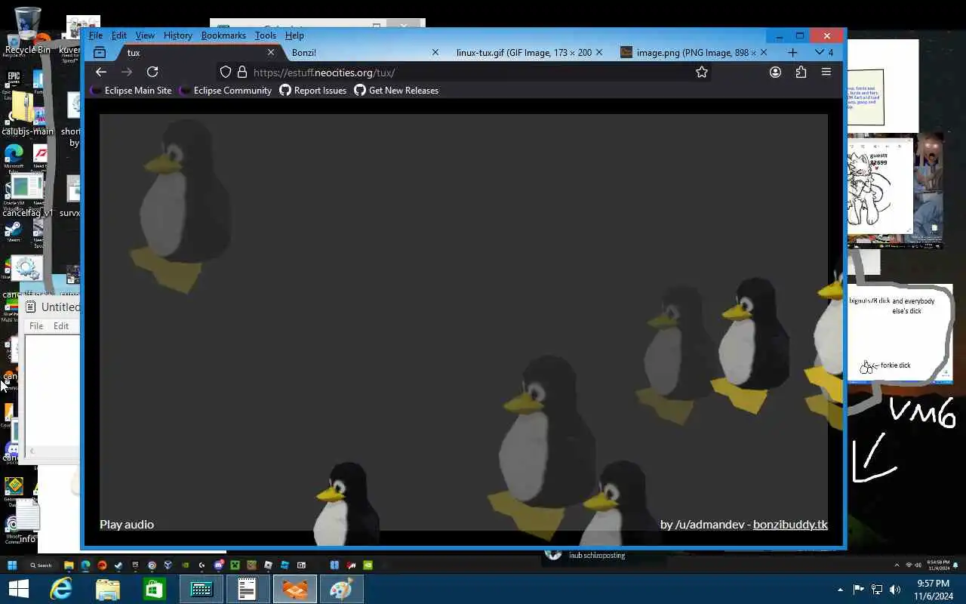Viewport: 966px width, 604px height.
Task: Switch to the Bonzi! tab
Action: pos(359,52)
